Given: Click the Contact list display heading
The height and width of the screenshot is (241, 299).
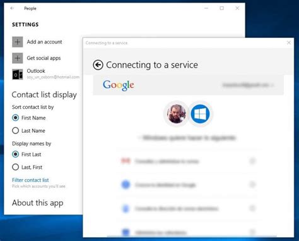Looking at the screenshot, I should click(x=44, y=95).
